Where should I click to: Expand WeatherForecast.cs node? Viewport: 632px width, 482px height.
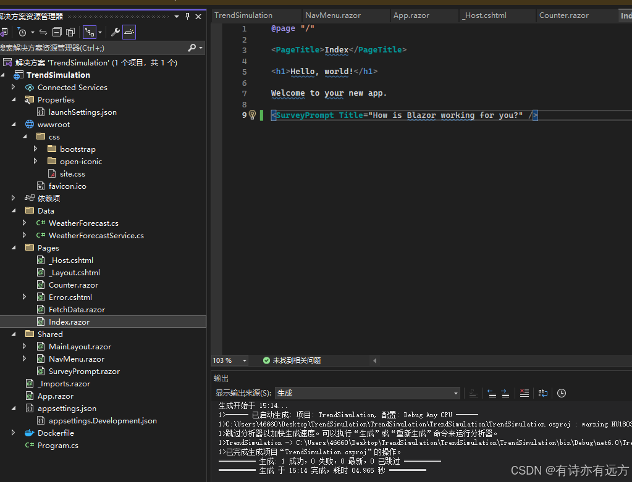click(24, 223)
